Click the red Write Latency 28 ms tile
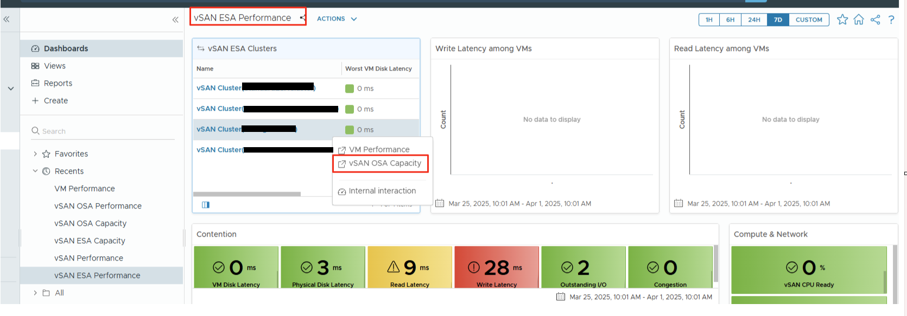Screen dimensions: 907x316 pos(496,267)
